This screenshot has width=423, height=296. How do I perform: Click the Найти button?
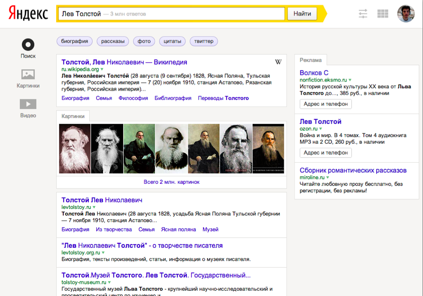coord(302,14)
